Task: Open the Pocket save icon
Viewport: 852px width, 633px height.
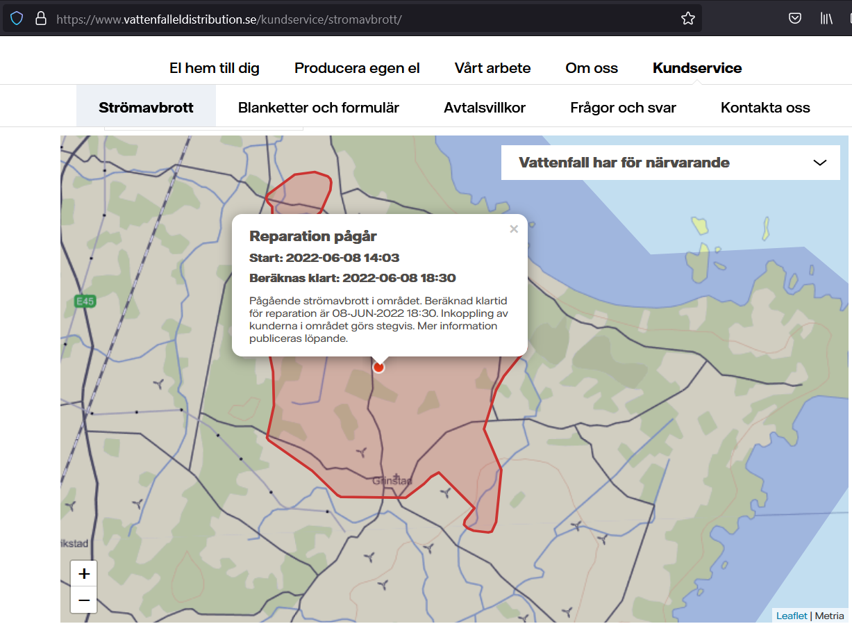Action: click(796, 18)
